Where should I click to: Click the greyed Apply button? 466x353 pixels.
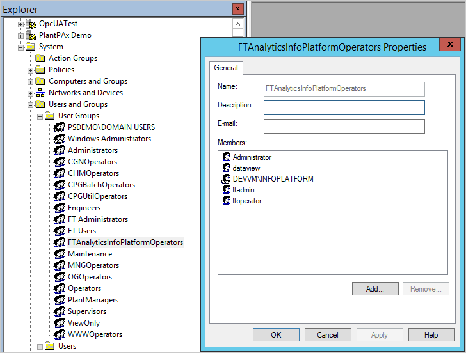[380, 335]
